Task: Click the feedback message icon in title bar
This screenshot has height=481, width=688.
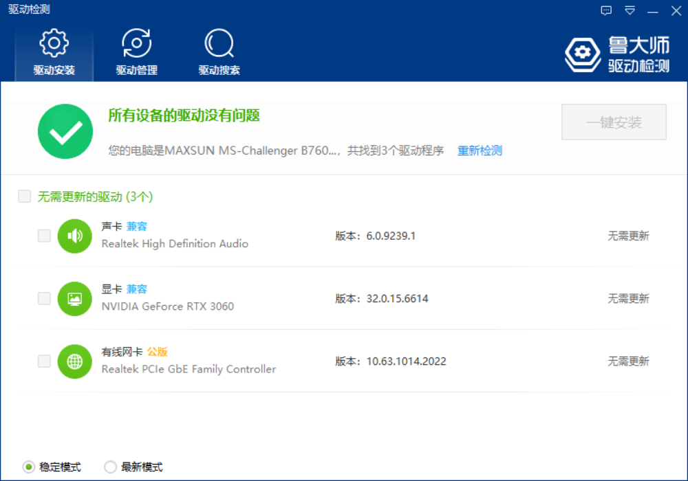Action: pos(606,10)
